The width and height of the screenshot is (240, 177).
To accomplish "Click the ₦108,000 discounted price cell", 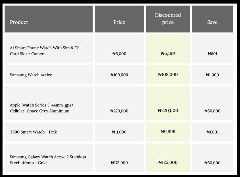I will pos(168,75).
